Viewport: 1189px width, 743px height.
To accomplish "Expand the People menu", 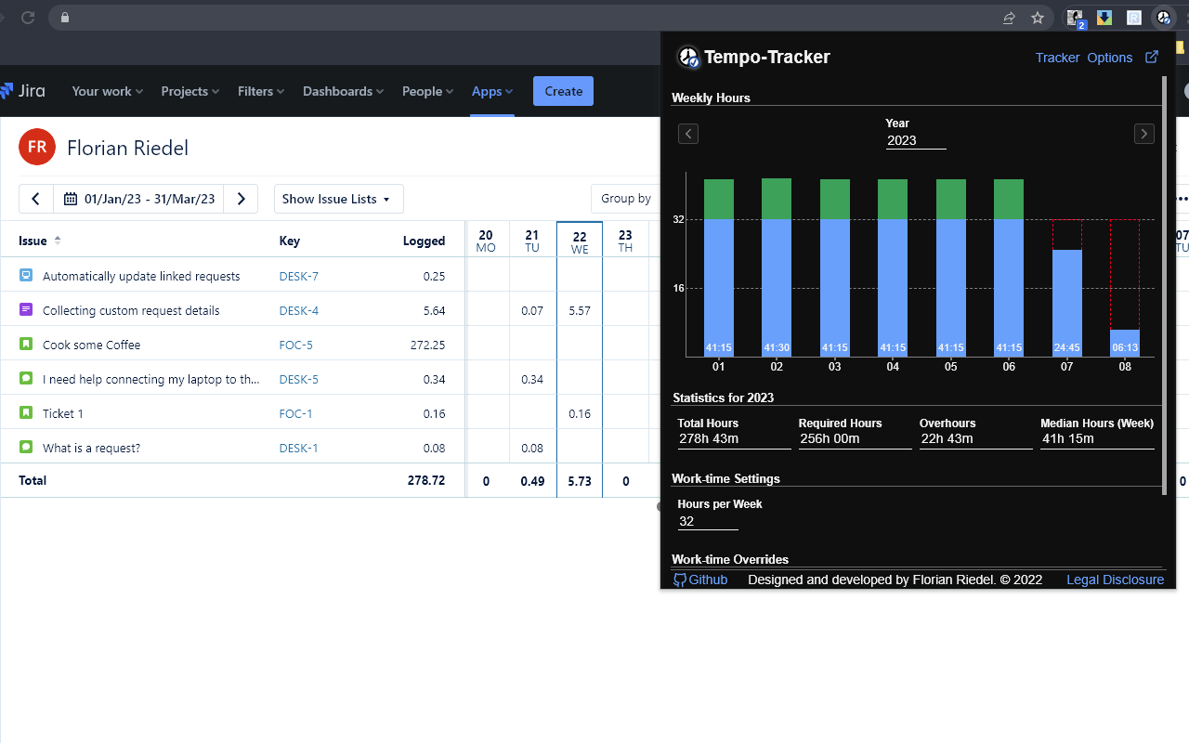I will click(428, 91).
